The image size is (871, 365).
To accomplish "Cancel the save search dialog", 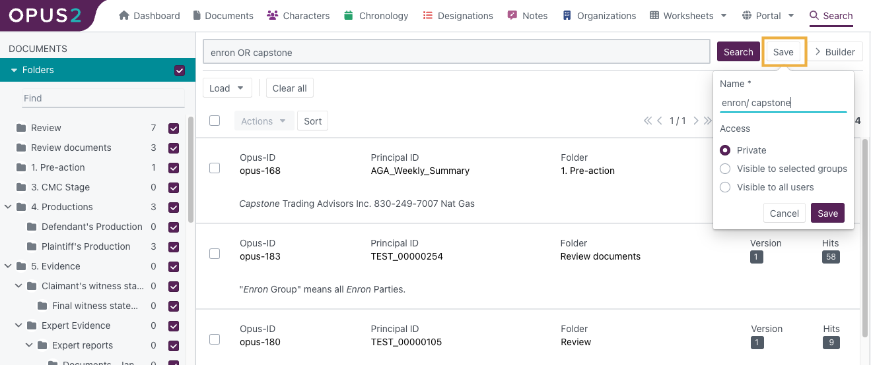I will point(784,213).
